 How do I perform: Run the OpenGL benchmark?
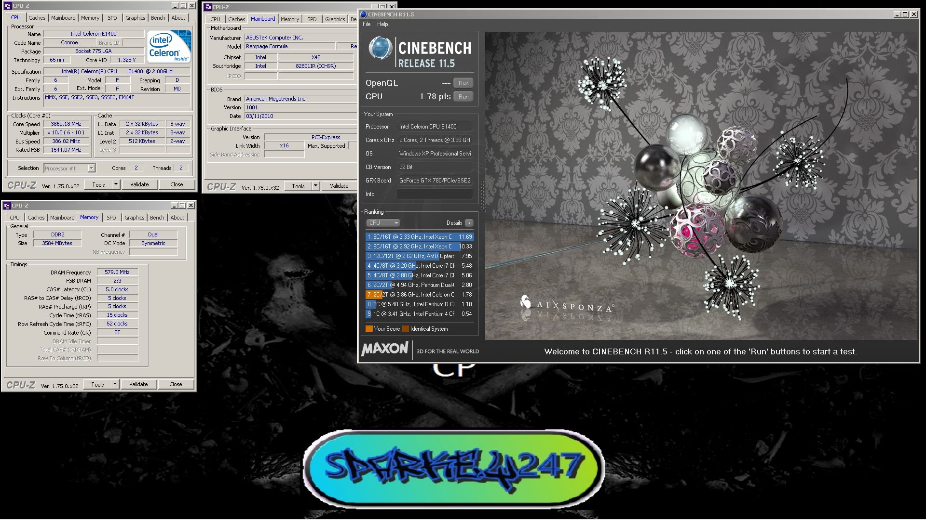[x=463, y=83]
